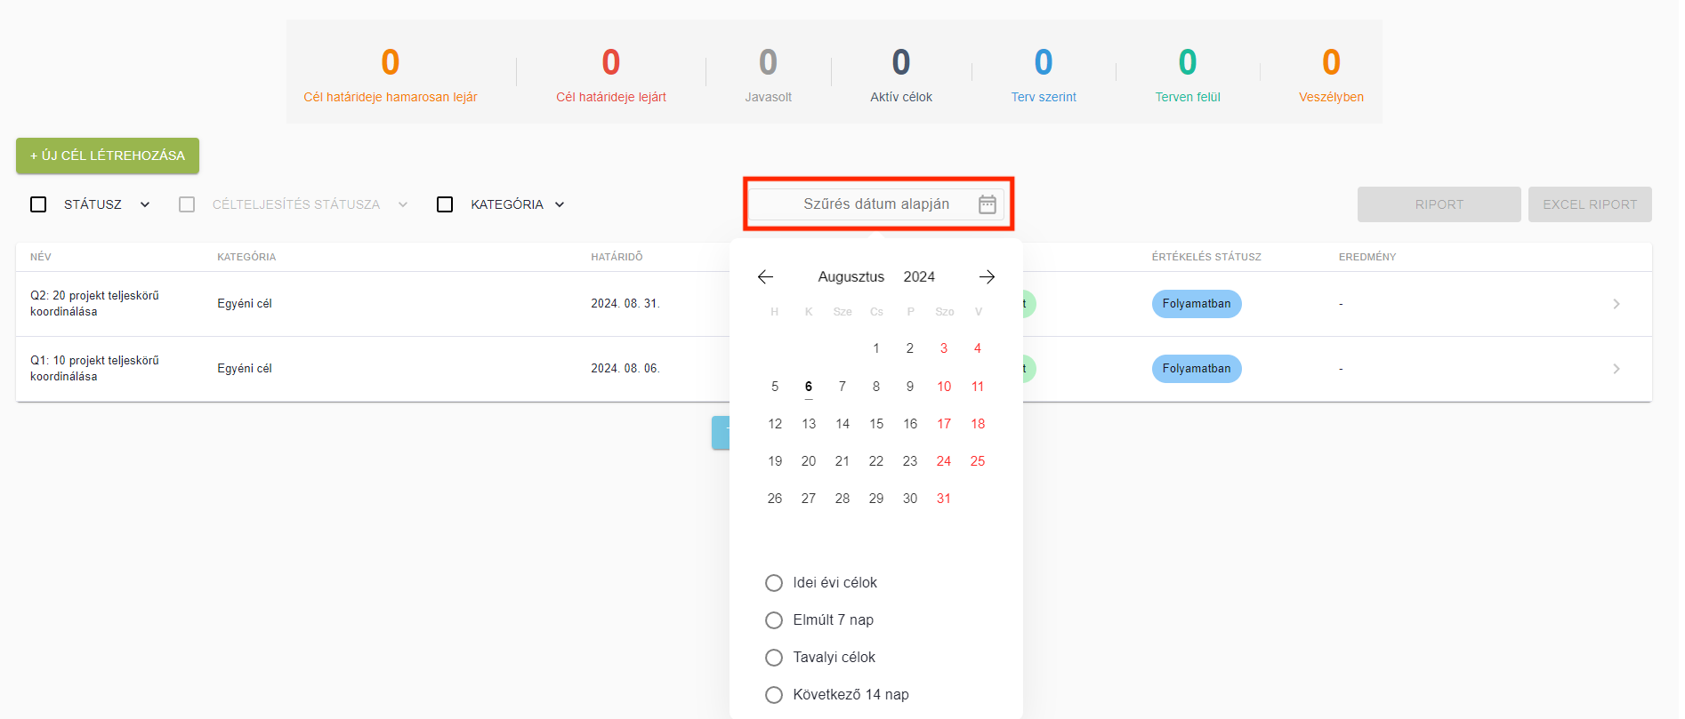Open Q2 goal row chevron arrow
Viewport: 1685px width, 719px height.
point(1616,304)
